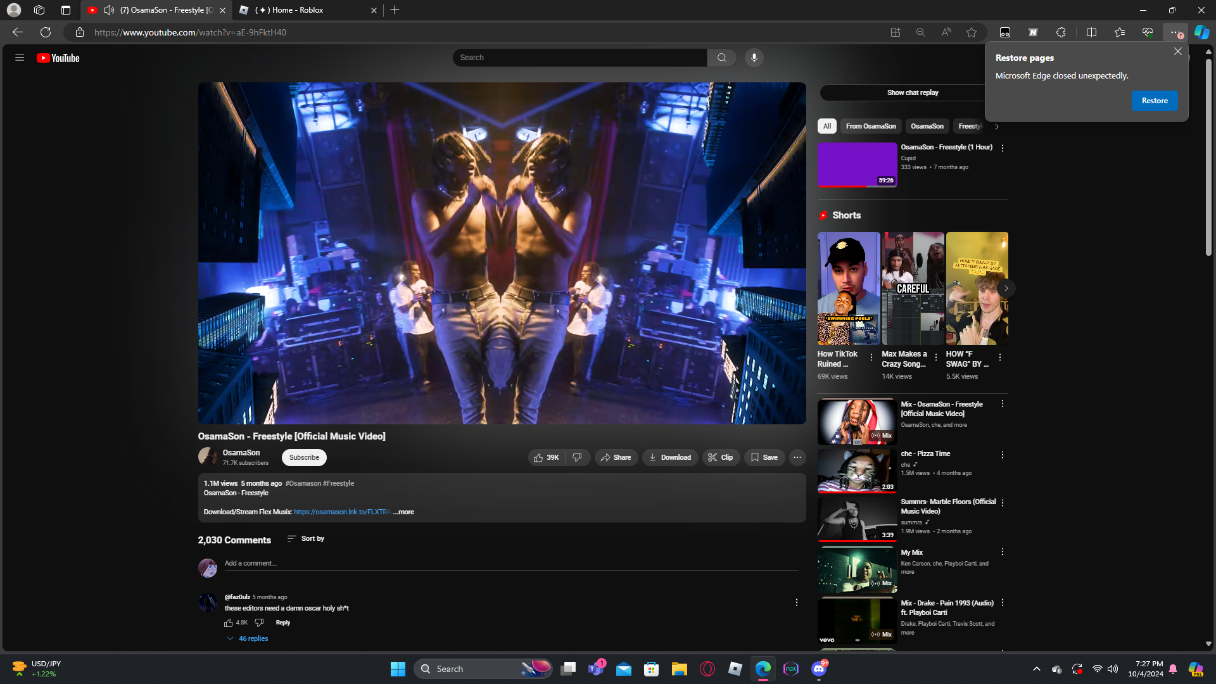Reply to the @faz0ulz comment

tap(283, 623)
